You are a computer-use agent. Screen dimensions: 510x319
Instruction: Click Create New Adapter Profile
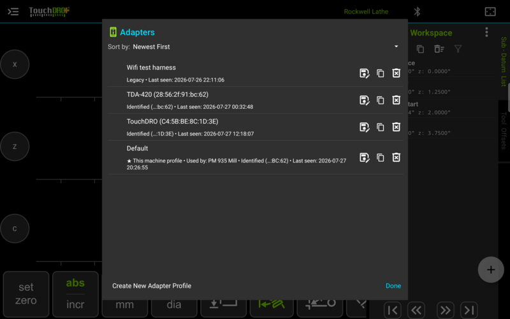click(152, 286)
